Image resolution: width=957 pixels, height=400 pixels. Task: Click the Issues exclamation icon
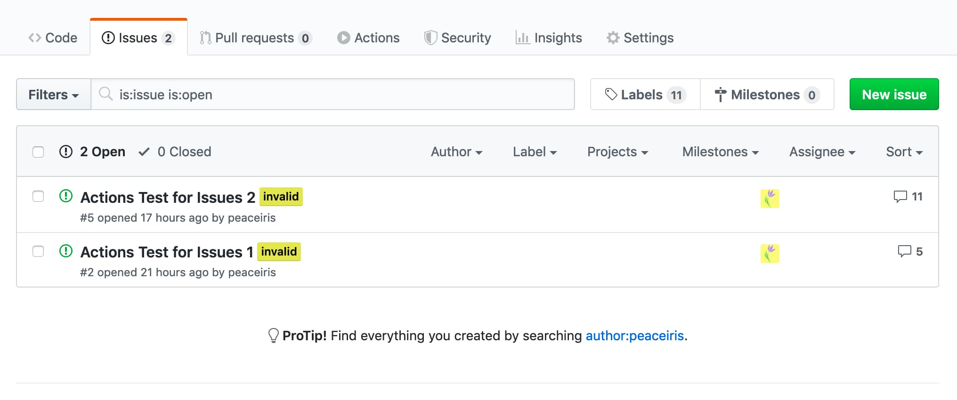[107, 38]
